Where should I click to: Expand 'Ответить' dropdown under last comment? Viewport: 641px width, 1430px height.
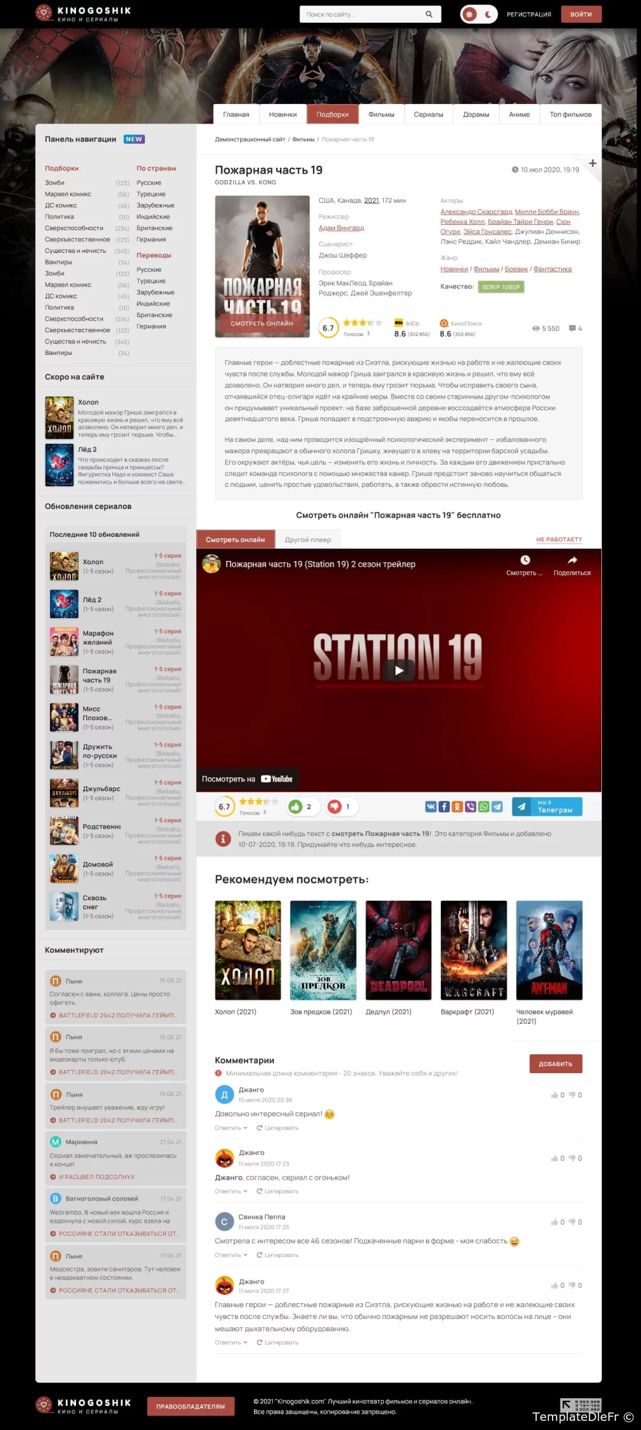(x=231, y=1342)
